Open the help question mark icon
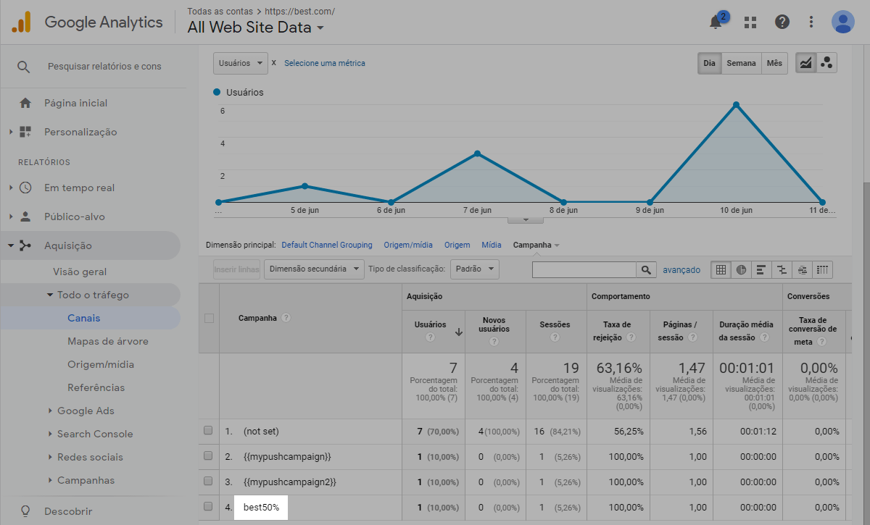The image size is (870, 525). (782, 22)
